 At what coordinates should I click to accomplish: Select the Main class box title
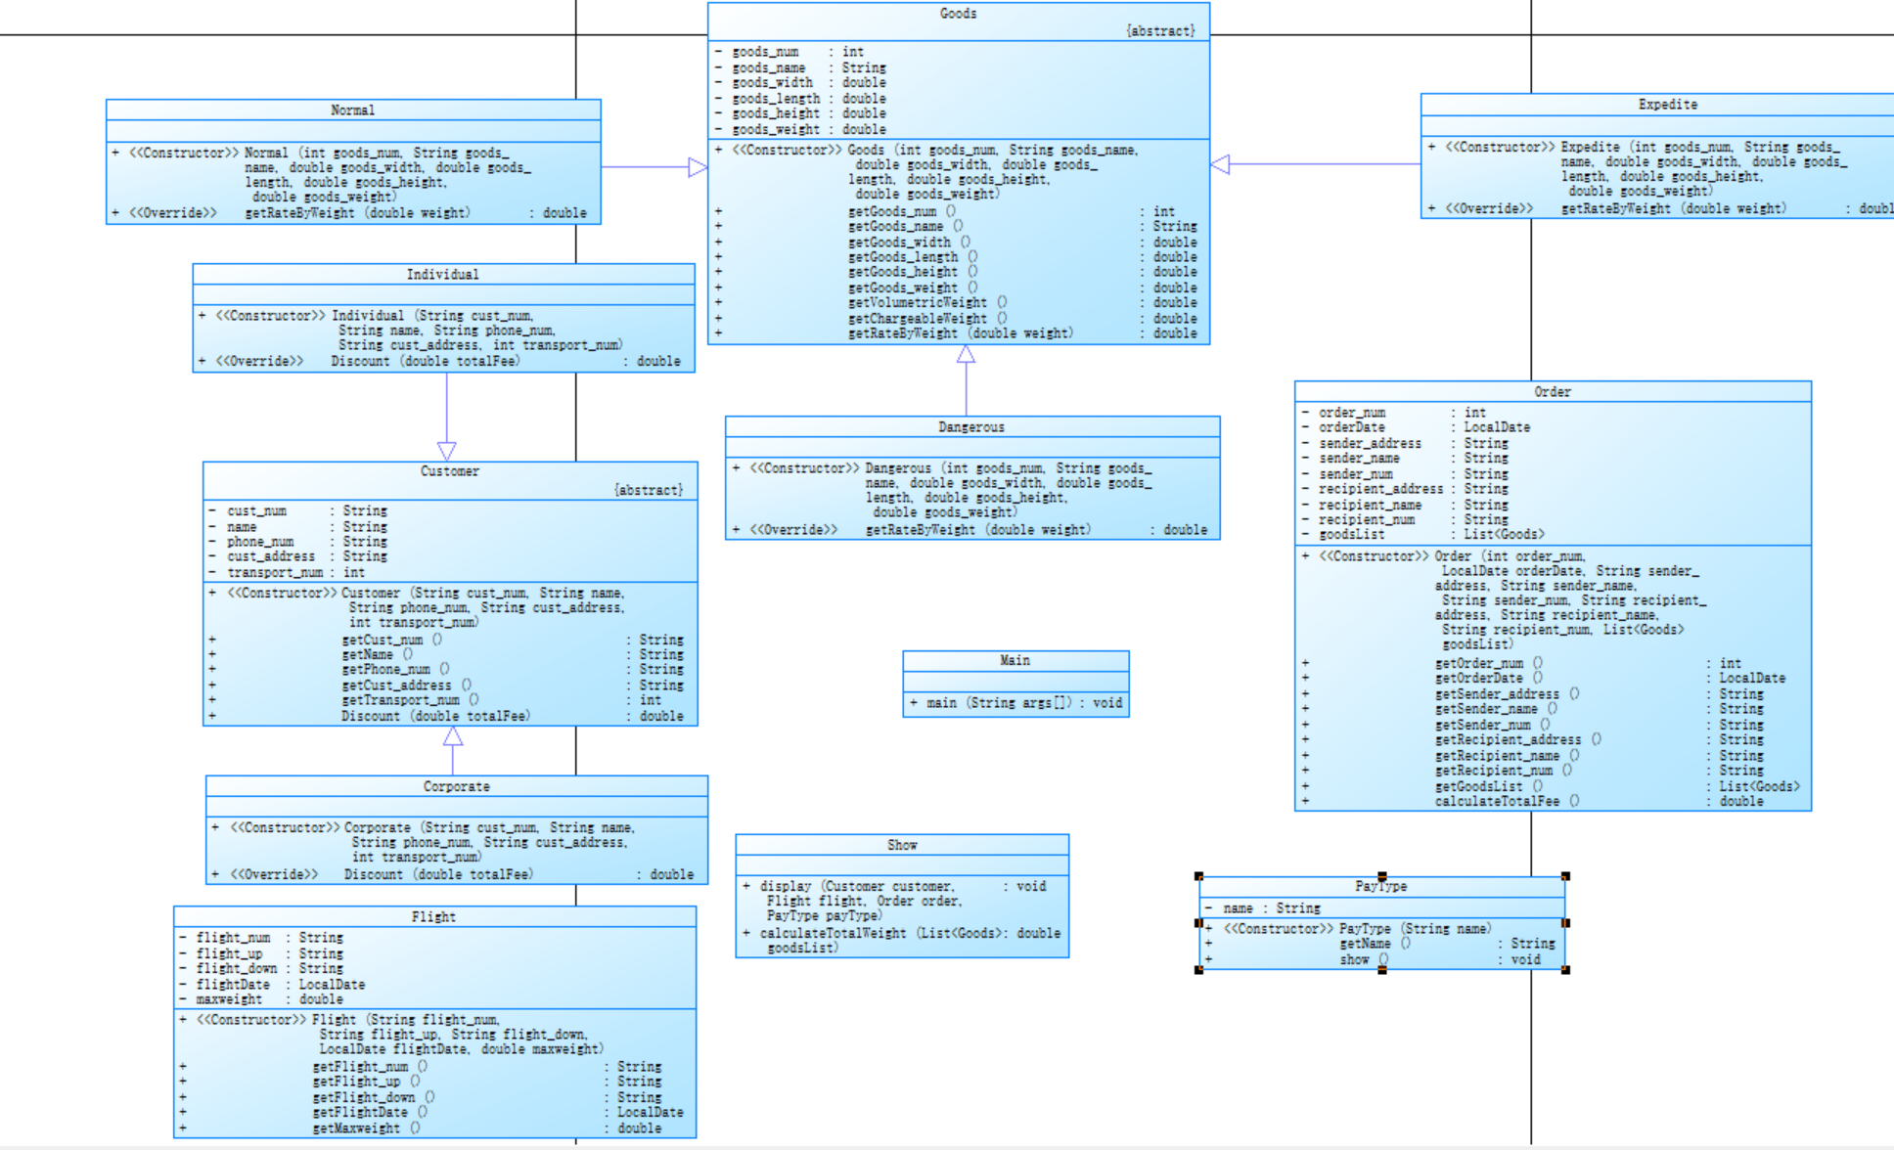coord(1015,661)
